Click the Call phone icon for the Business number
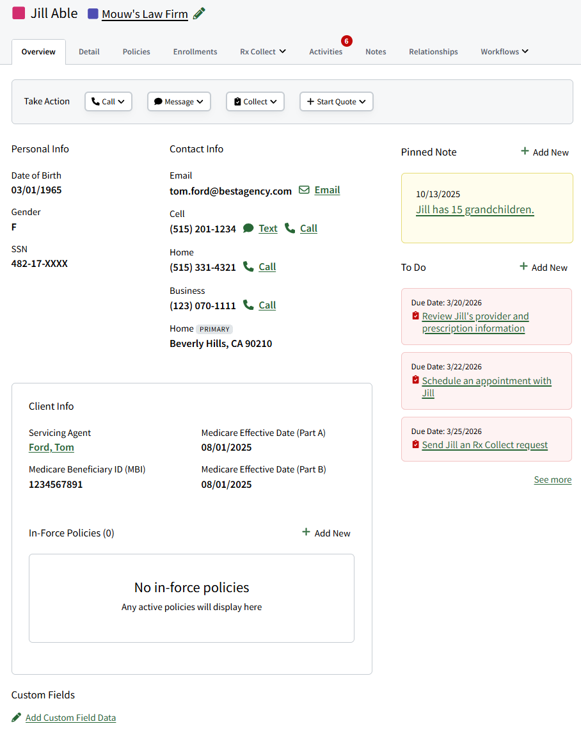The image size is (581, 733). 248,305
